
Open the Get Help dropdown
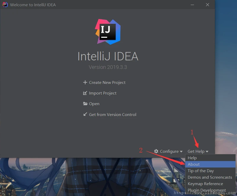pos(196,151)
